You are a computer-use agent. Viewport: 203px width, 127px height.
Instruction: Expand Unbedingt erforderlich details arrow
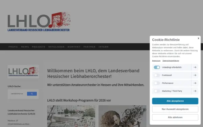195,67
